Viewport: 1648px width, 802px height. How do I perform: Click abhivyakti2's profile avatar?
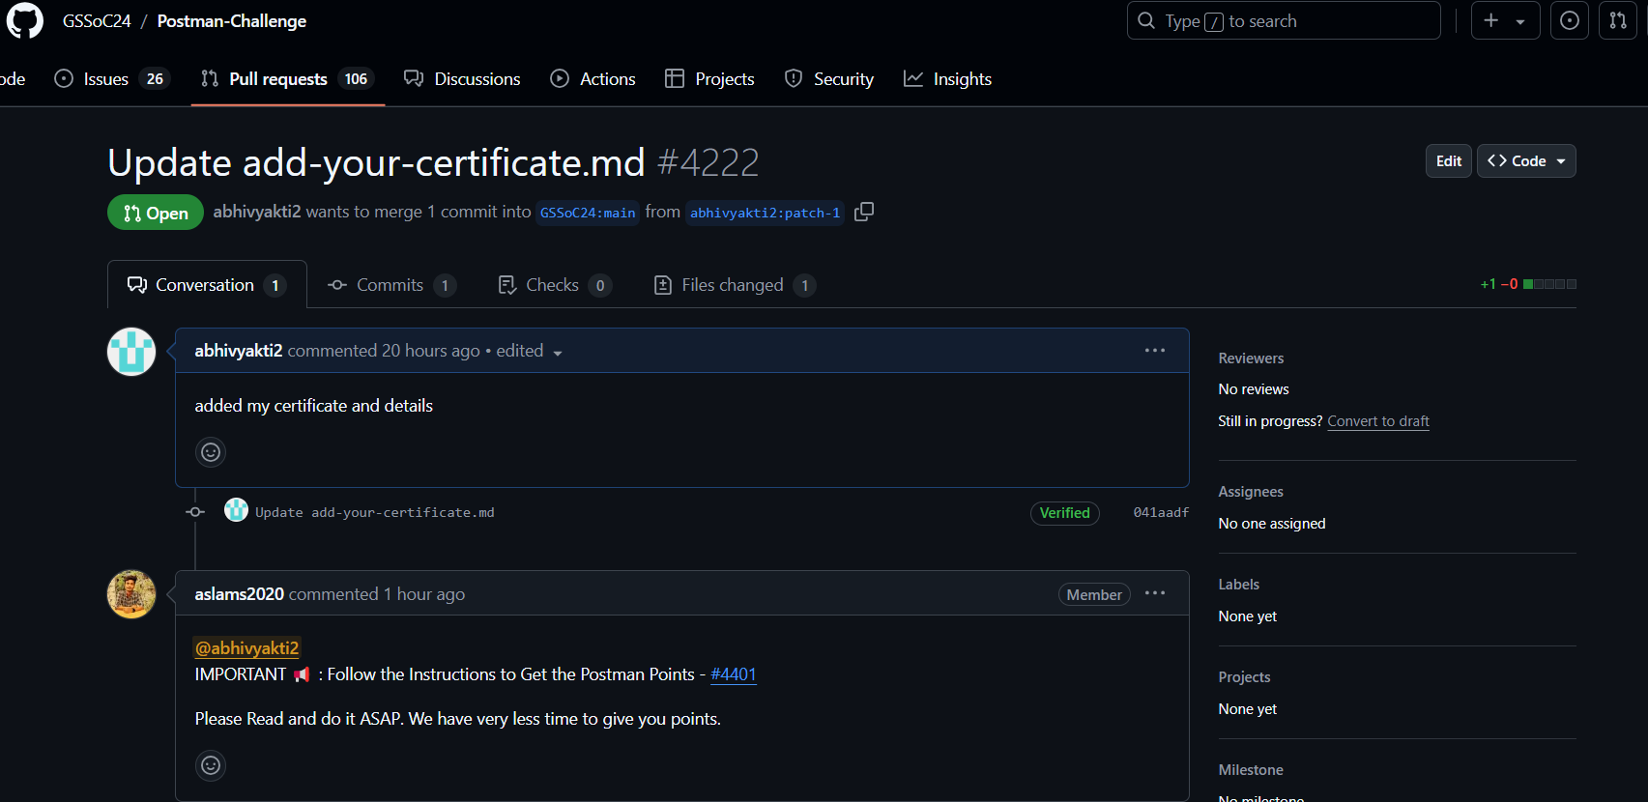131,352
